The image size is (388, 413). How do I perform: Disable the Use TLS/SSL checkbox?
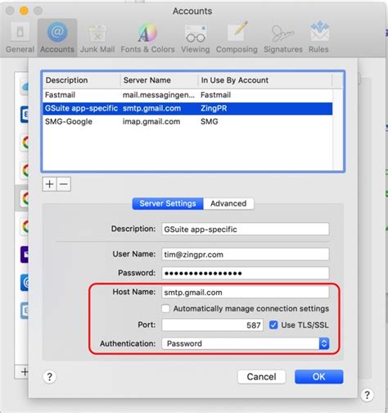pyautogui.click(x=273, y=324)
